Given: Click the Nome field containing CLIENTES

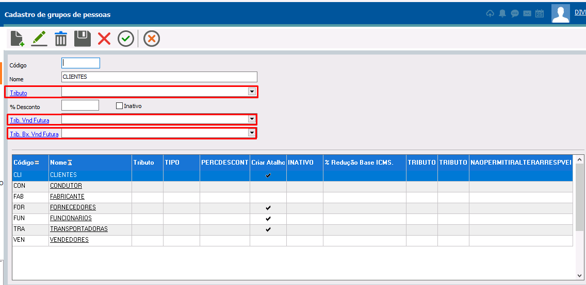Looking at the screenshot, I should [x=159, y=77].
